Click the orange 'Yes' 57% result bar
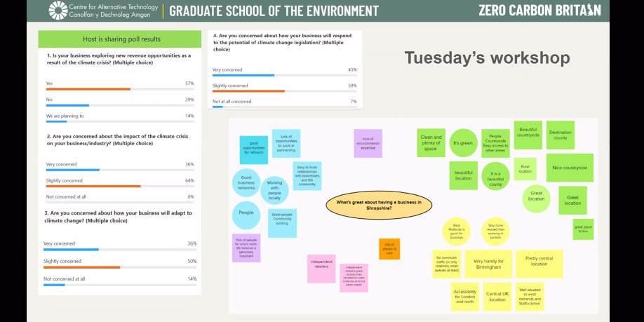The image size is (644, 322). pyautogui.click(x=88, y=89)
